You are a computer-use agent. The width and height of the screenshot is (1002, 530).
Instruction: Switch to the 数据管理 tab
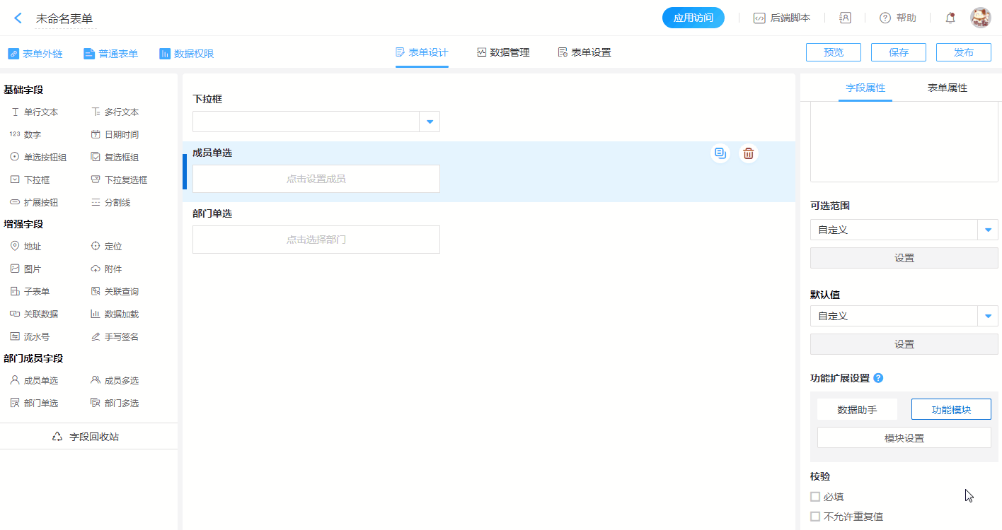pos(503,52)
